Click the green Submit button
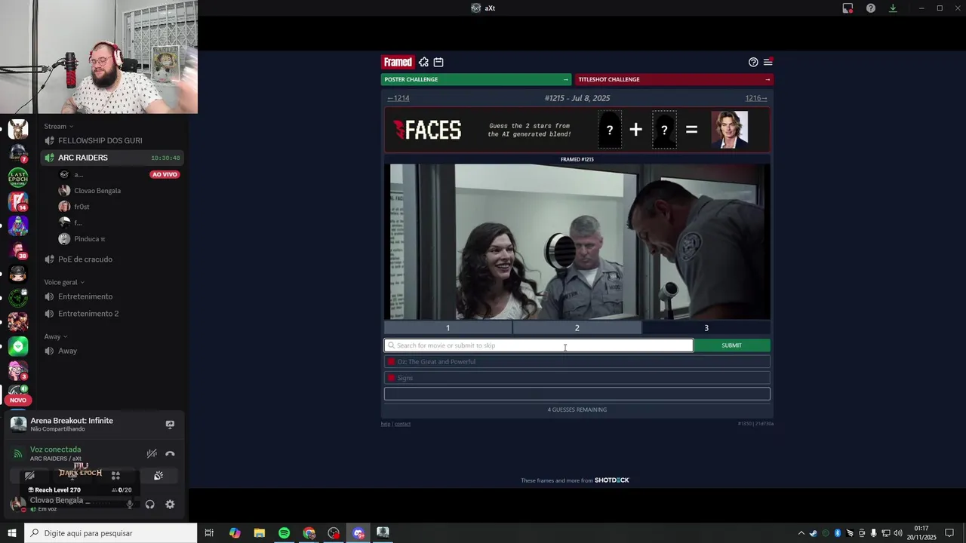This screenshot has width=966, height=543. click(732, 345)
